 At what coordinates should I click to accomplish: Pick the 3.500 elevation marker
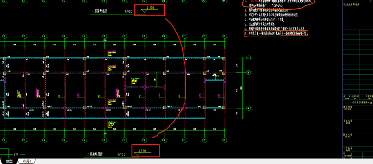(x=142, y=153)
